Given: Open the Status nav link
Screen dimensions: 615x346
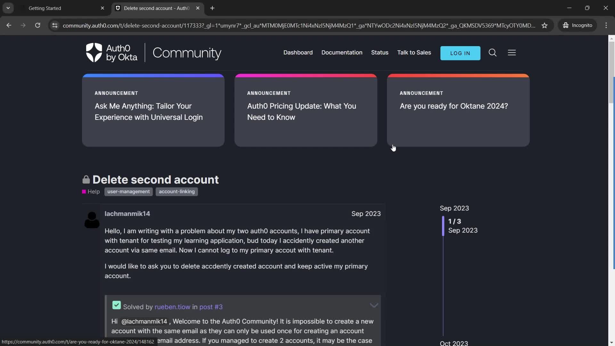Looking at the screenshot, I should click(380, 53).
